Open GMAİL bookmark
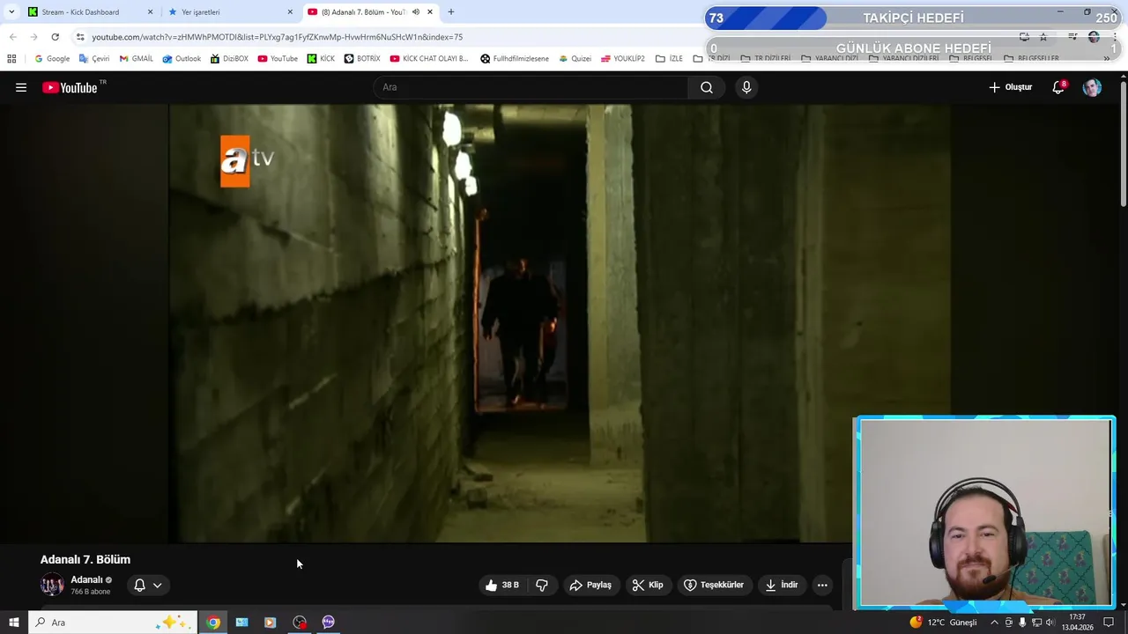This screenshot has height=634, width=1128. click(137, 59)
